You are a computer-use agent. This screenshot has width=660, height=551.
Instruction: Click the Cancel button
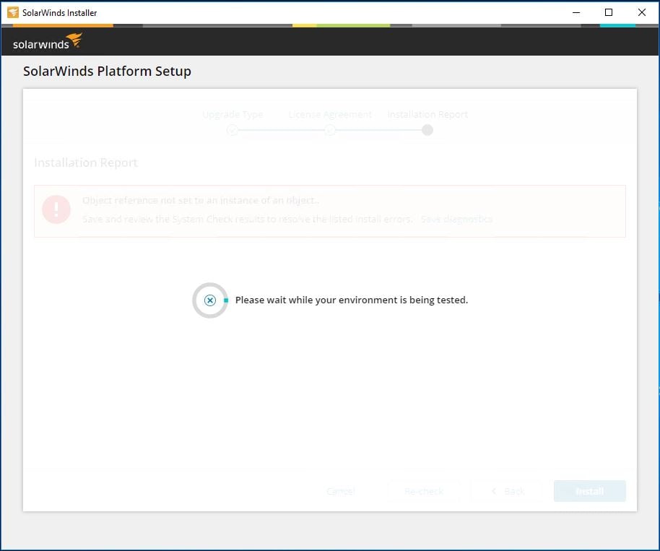pos(341,491)
